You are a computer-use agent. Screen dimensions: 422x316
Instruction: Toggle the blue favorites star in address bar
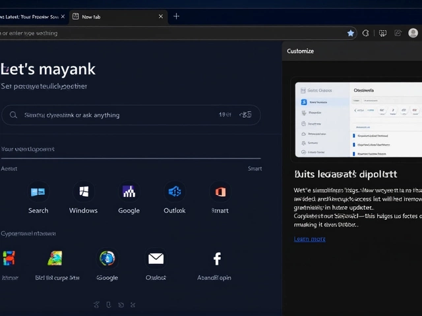pyautogui.click(x=351, y=33)
